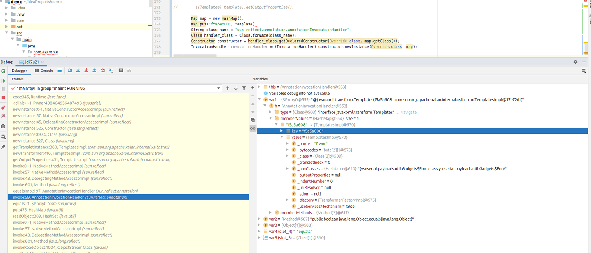The width and height of the screenshot is (591, 253).
Task: Stop the debug session with red square
Action: coord(3,97)
